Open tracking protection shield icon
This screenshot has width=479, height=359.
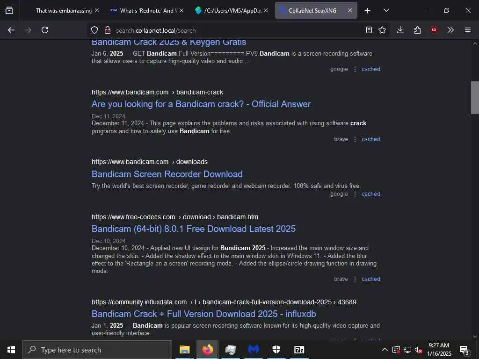(x=94, y=30)
